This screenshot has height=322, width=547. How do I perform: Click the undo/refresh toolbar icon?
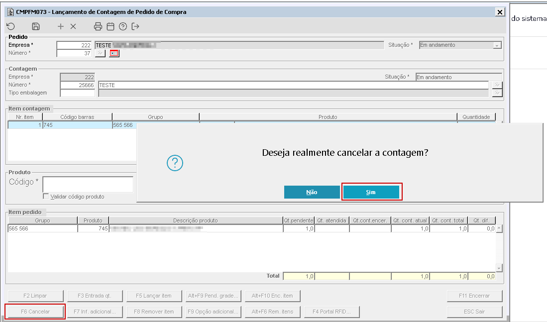11,26
